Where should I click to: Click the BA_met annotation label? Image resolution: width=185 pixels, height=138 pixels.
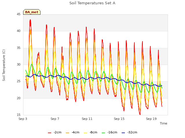(32, 12)
